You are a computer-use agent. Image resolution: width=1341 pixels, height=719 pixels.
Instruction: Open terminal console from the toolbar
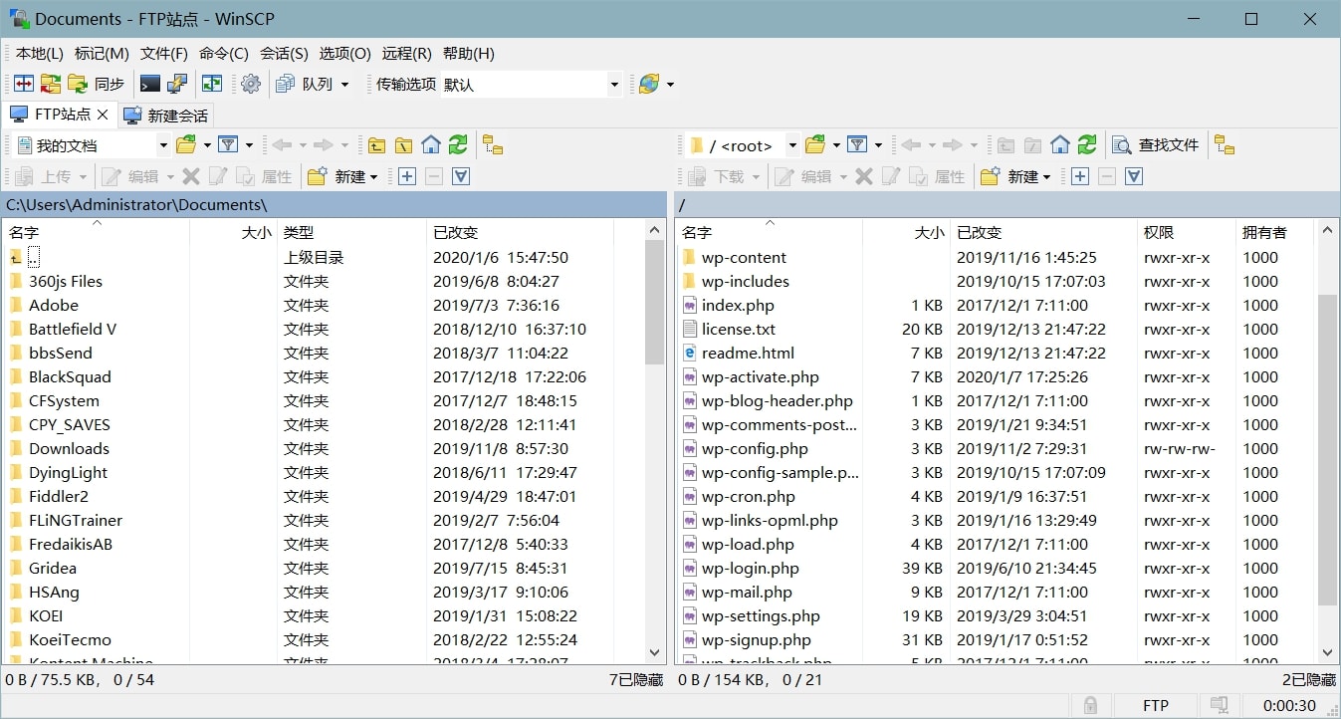click(x=150, y=85)
